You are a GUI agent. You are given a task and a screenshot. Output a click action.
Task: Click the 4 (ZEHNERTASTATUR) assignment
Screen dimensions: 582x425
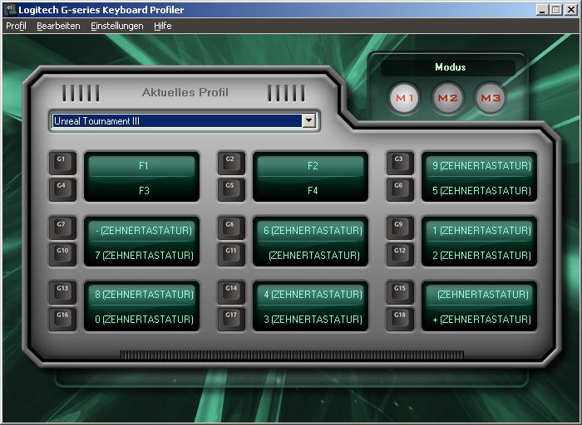click(311, 295)
